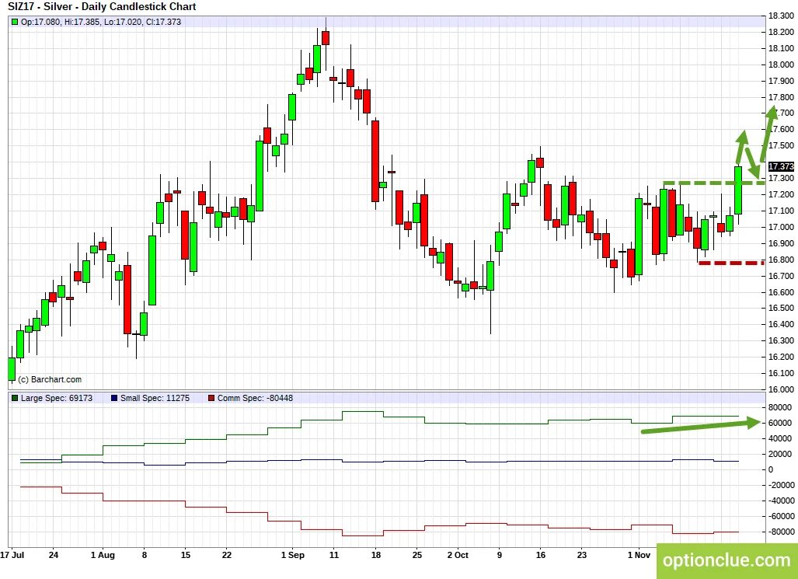Screen dimensions: 798x579
Task: Click the -60000 label on the positions axis
Action: (x=780, y=516)
